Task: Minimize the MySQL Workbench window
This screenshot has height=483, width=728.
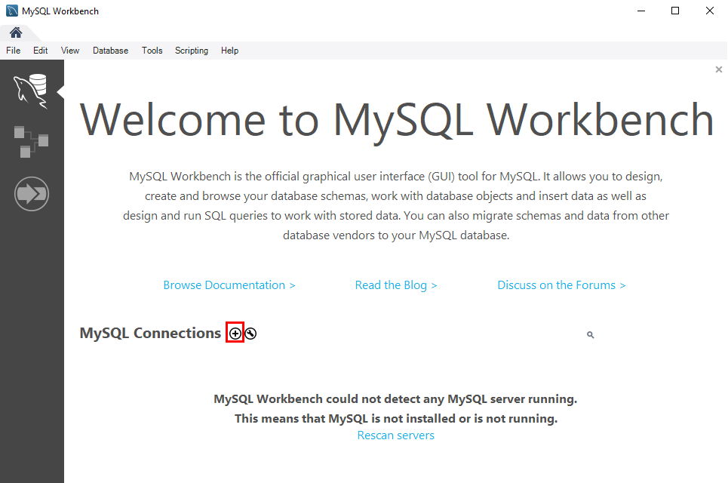Action: pos(641,11)
